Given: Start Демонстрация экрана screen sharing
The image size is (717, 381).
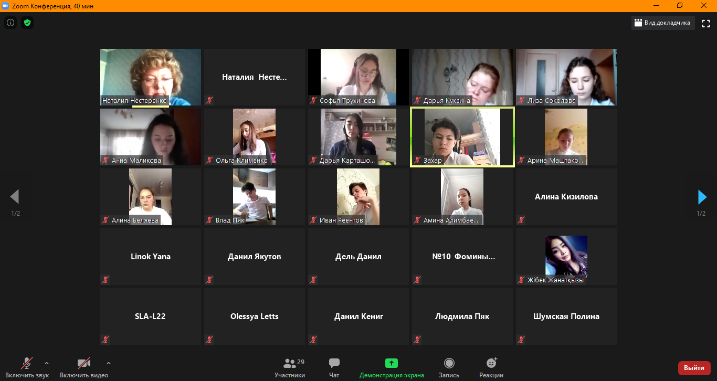Looking at the screenshot, I should [x=392, y=367].
